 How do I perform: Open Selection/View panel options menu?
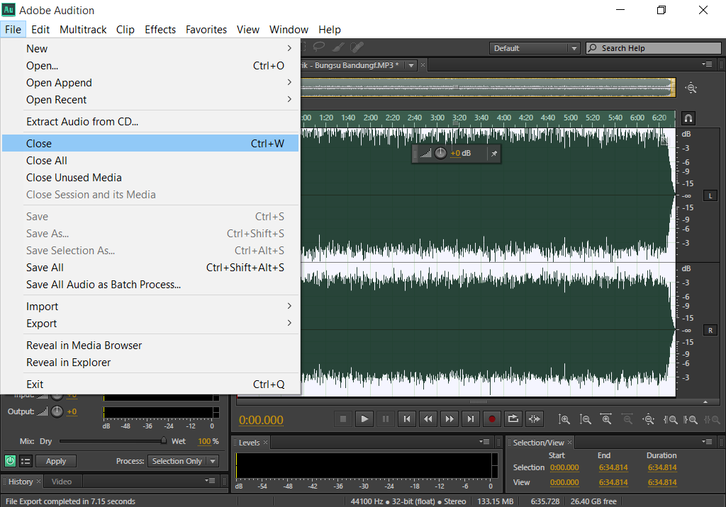click(x=707, y=442)
